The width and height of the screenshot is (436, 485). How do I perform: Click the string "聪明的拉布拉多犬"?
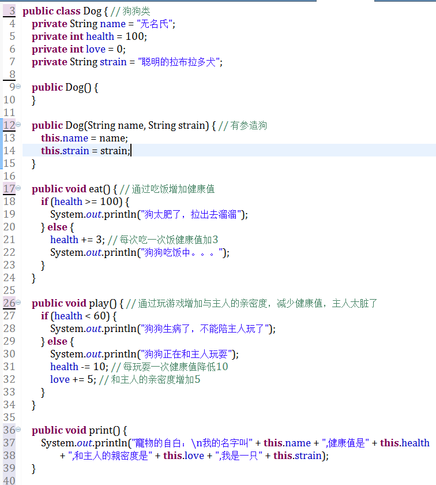point(179,62)
